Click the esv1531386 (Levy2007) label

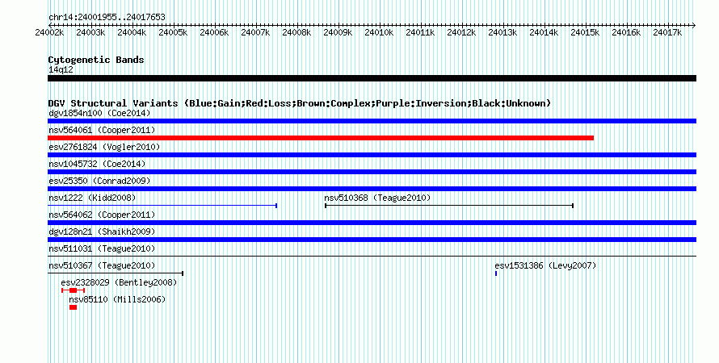(545, 265)
